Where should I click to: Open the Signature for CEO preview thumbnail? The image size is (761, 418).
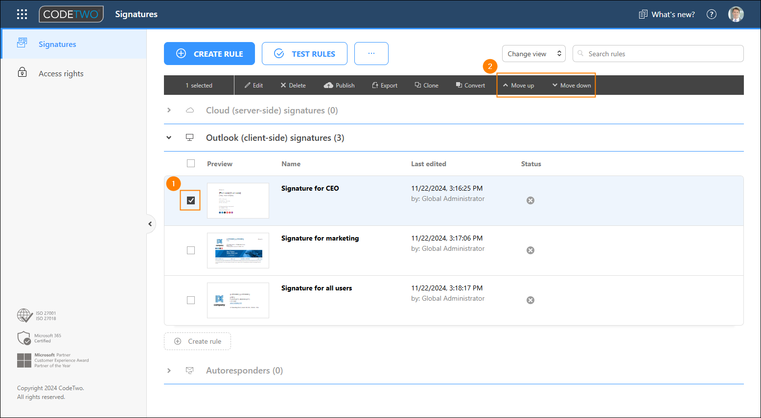(x=238, y=200)
